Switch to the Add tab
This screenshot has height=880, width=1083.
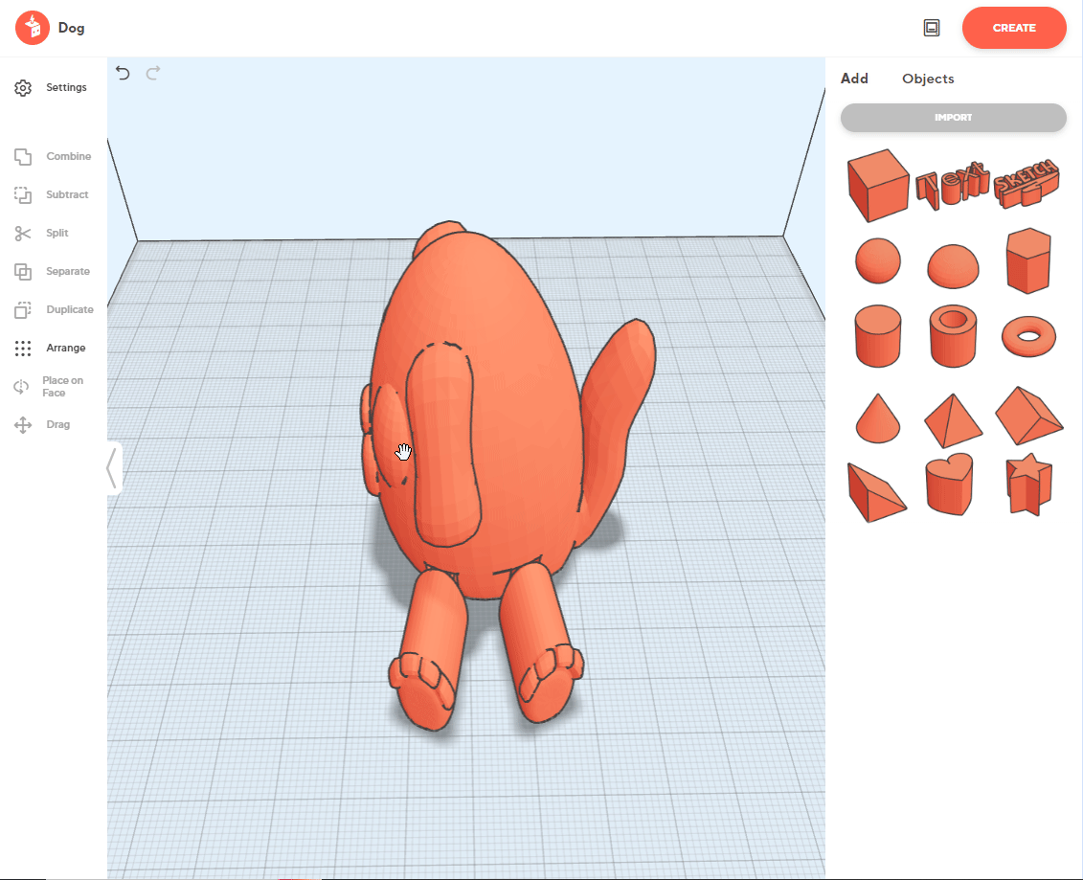(854, 79)
